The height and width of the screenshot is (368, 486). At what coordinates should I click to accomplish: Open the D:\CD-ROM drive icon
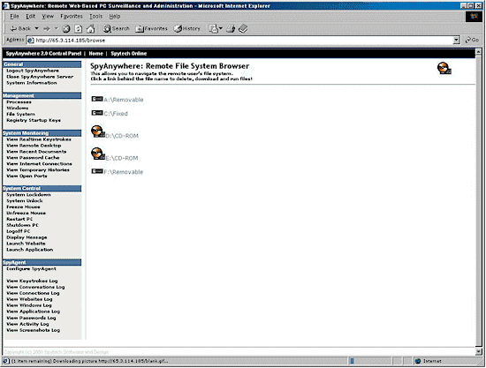point(98,131)
